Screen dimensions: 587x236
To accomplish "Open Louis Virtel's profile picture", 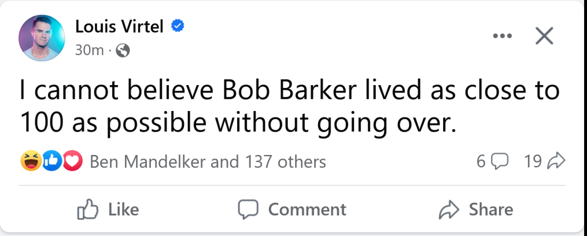I will (41, 36).
